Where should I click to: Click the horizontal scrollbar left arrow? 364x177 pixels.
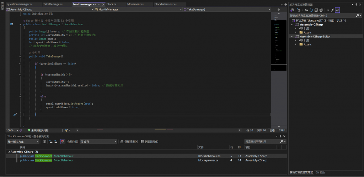77,131
